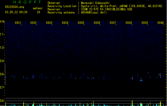
Task: Select the filename 05220930.png
Action: point(15,7)
